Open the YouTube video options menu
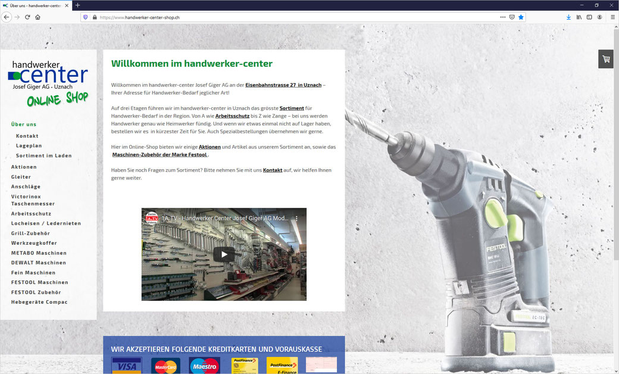The image size is (619, 374). [297, 218]
